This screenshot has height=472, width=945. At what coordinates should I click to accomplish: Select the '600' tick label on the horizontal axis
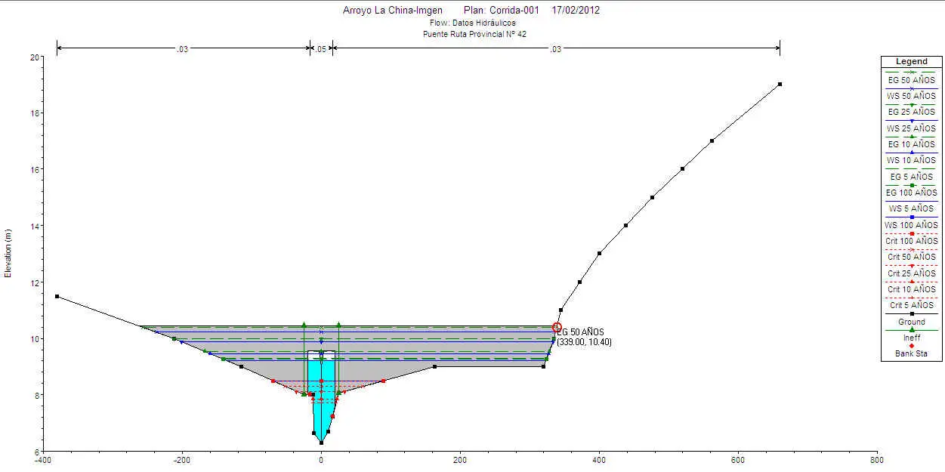pos(738,459)
